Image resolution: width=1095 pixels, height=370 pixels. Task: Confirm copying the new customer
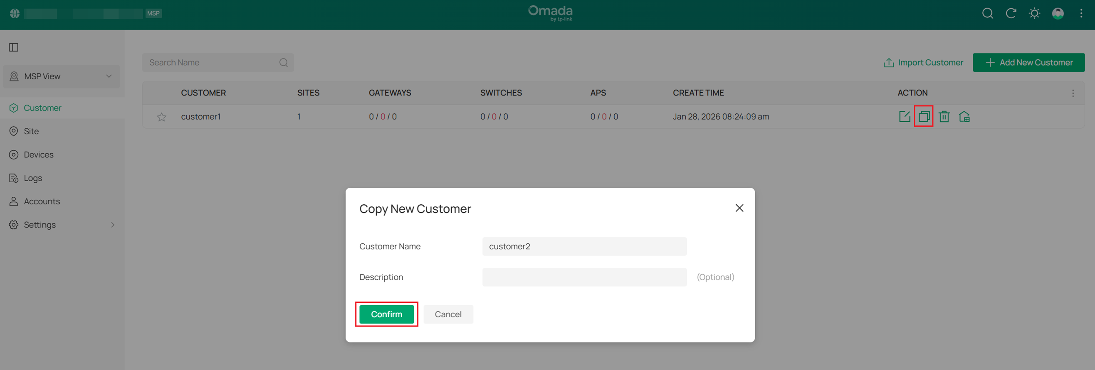[386, 314]
